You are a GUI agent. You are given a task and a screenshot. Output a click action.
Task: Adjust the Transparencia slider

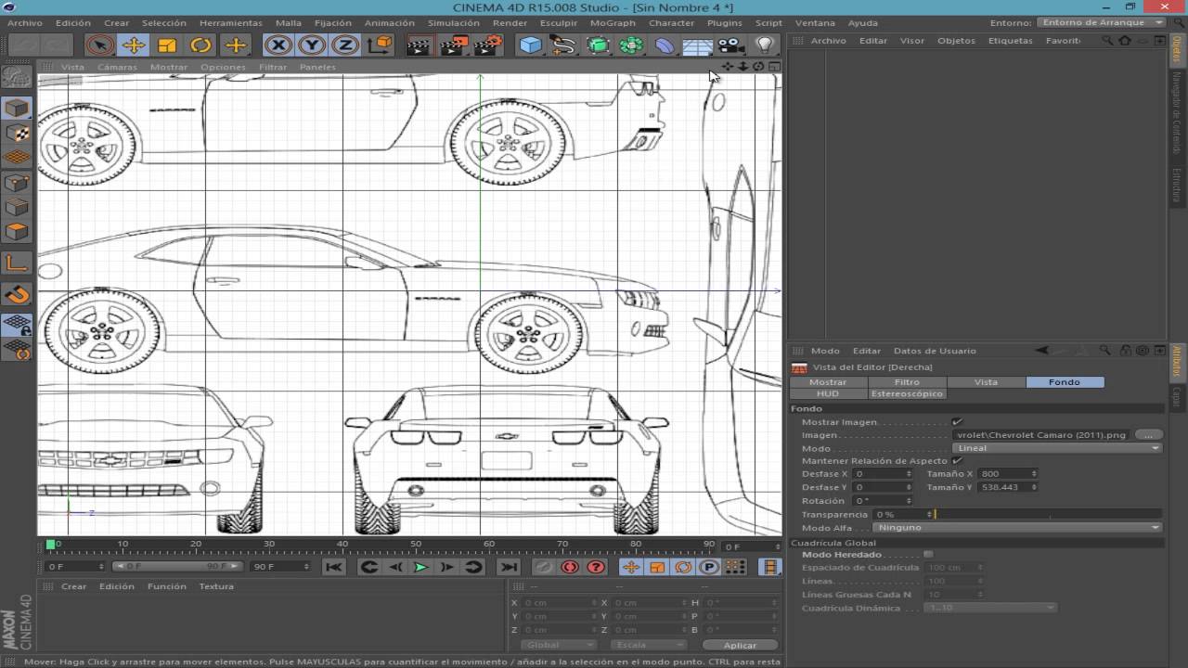pos(1048,514)
